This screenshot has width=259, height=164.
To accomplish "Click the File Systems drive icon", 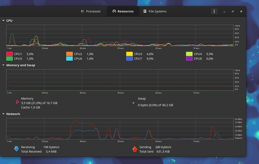I will point(145,11).
